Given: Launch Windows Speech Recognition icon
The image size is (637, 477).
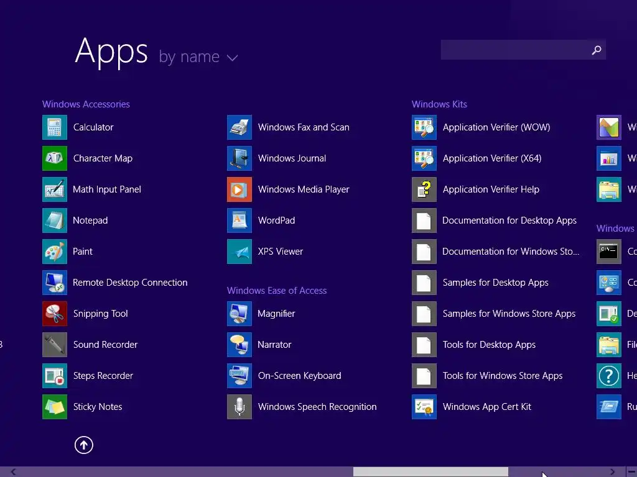Looking at the screenshot, I should pos(239,407).
